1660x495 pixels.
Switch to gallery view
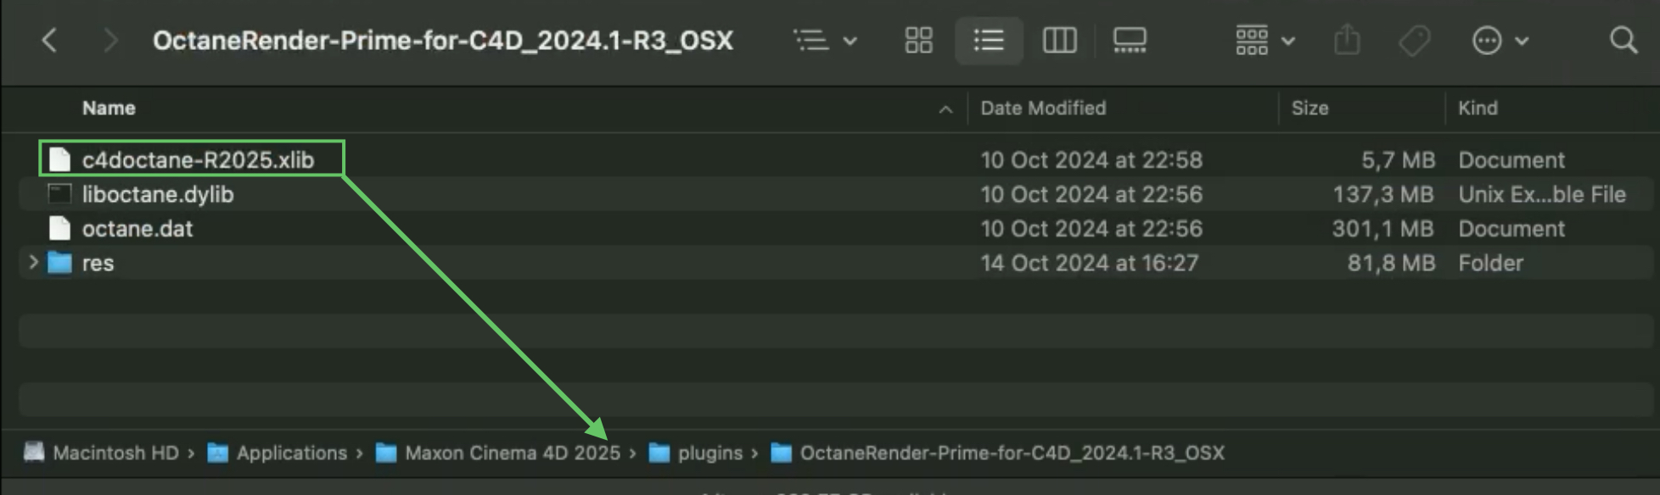point(1130,40)
